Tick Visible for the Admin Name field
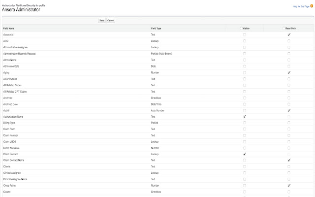This screenshot has width=315, height=197. [244, 60]
